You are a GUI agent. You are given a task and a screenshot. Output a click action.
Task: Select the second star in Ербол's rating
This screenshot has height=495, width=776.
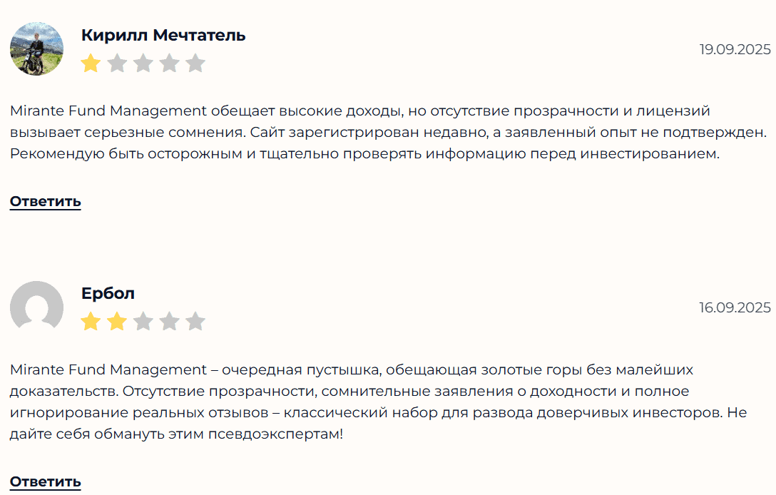[116, 322]
